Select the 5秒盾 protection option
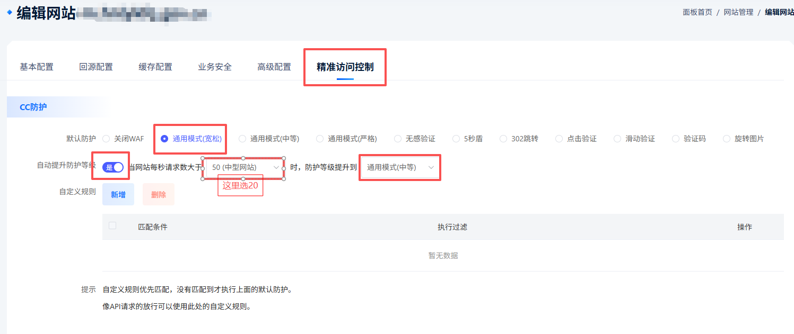Screen dimensions: 794x334 pyautogui.click(x=456, y=139)
